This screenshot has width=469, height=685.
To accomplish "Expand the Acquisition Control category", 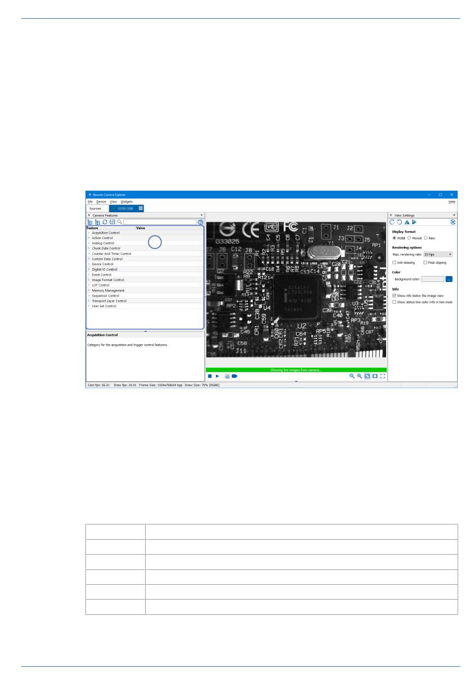I will pos(89,233).
